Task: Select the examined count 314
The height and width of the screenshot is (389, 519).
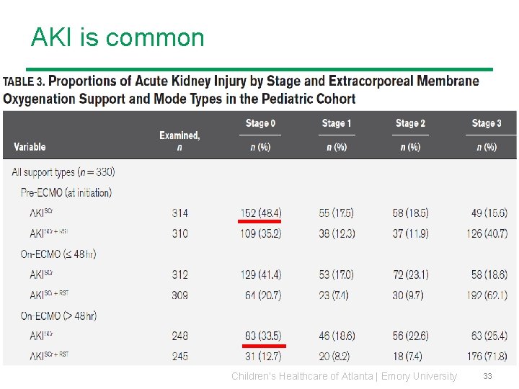Action: [180, 213]
